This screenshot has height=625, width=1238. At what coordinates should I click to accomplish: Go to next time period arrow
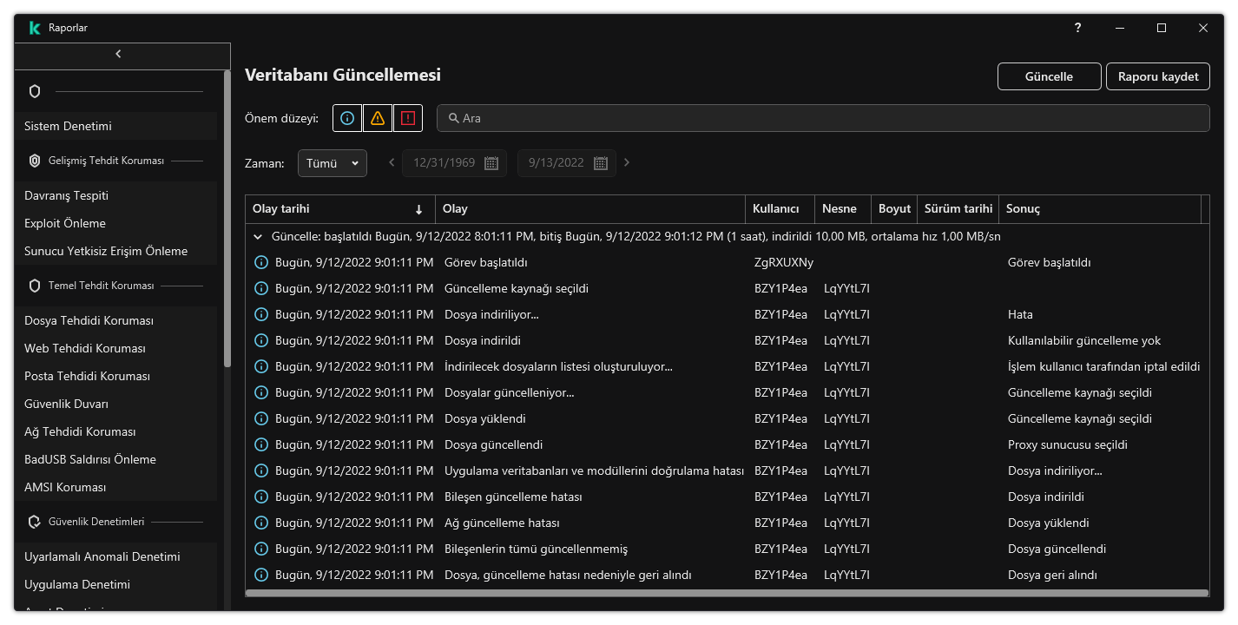[x=627, y=162]
